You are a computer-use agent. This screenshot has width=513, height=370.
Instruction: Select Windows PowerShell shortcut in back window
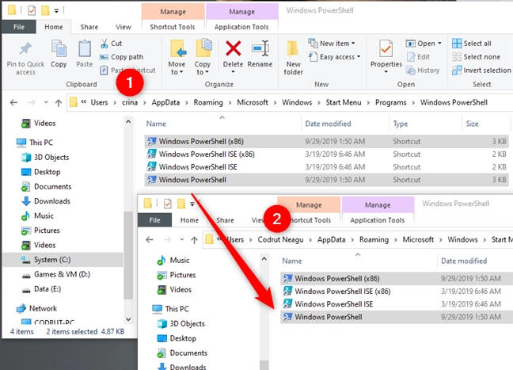(326, 180)
